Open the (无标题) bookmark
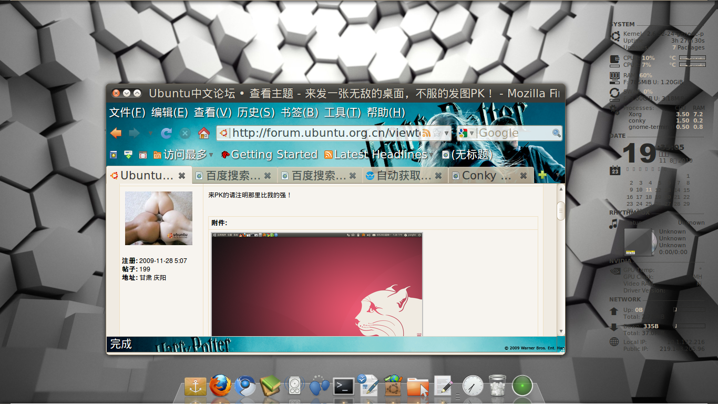 point(467,155)
